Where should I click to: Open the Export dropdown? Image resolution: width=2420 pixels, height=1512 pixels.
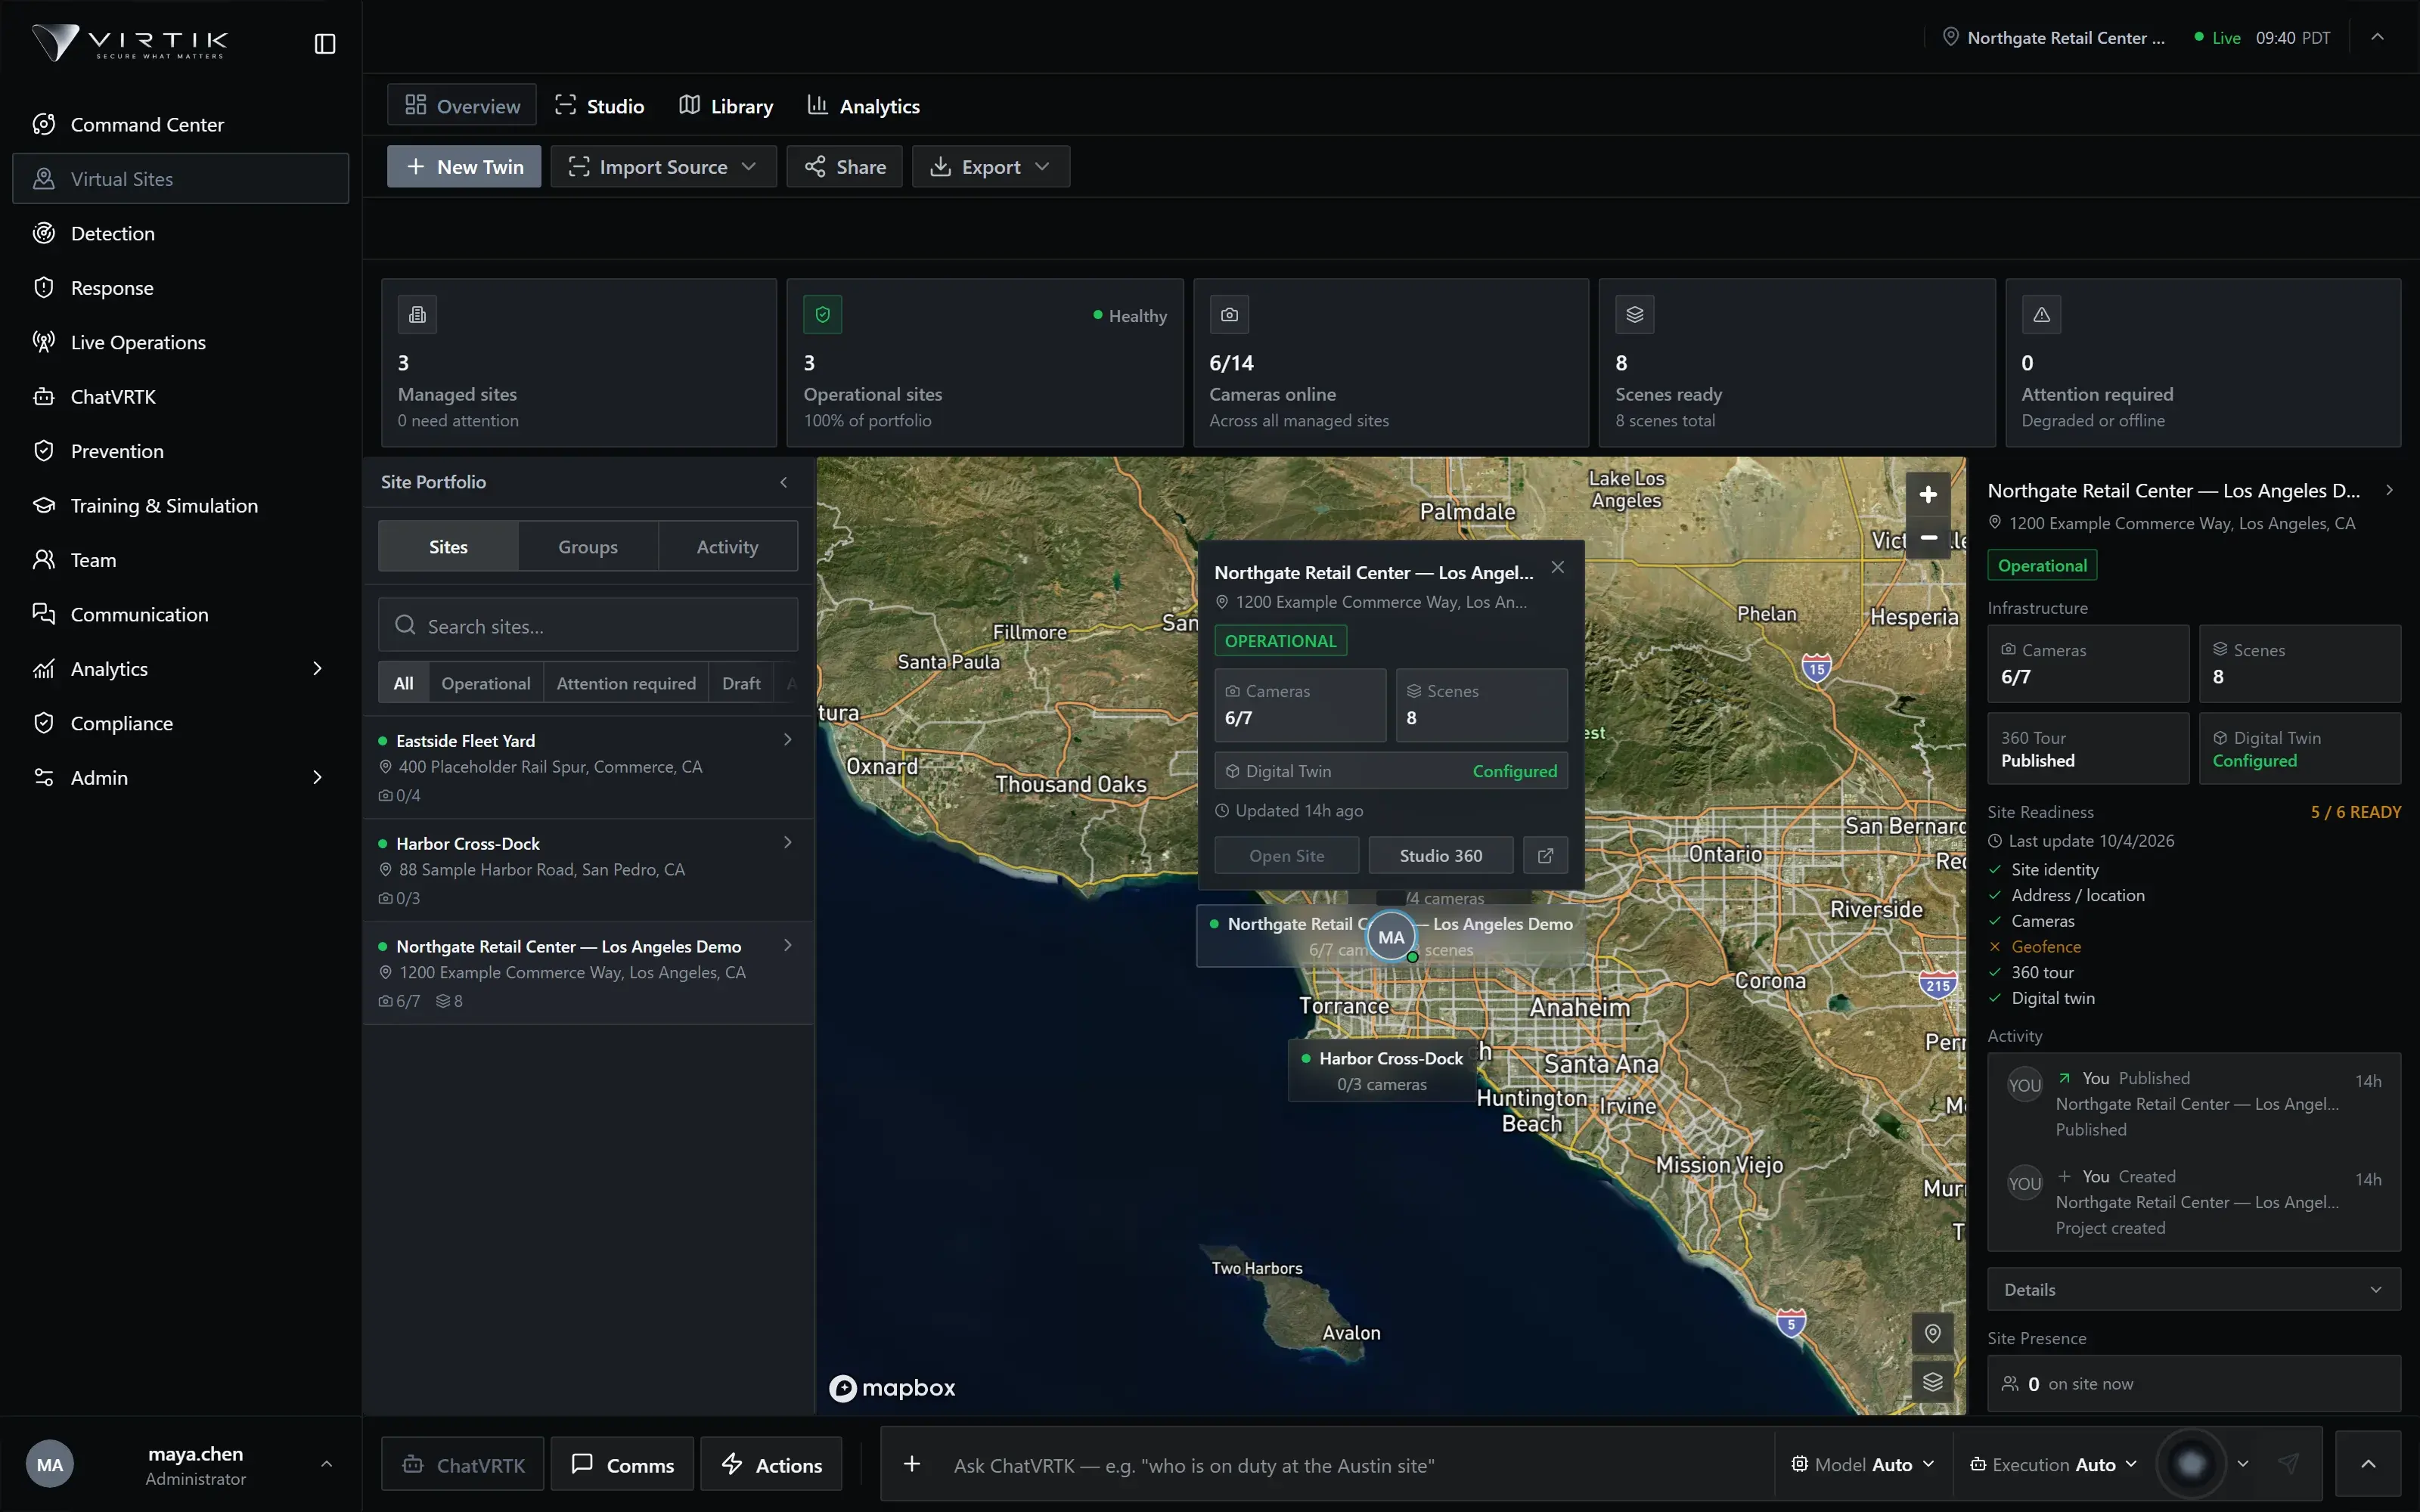990,166
